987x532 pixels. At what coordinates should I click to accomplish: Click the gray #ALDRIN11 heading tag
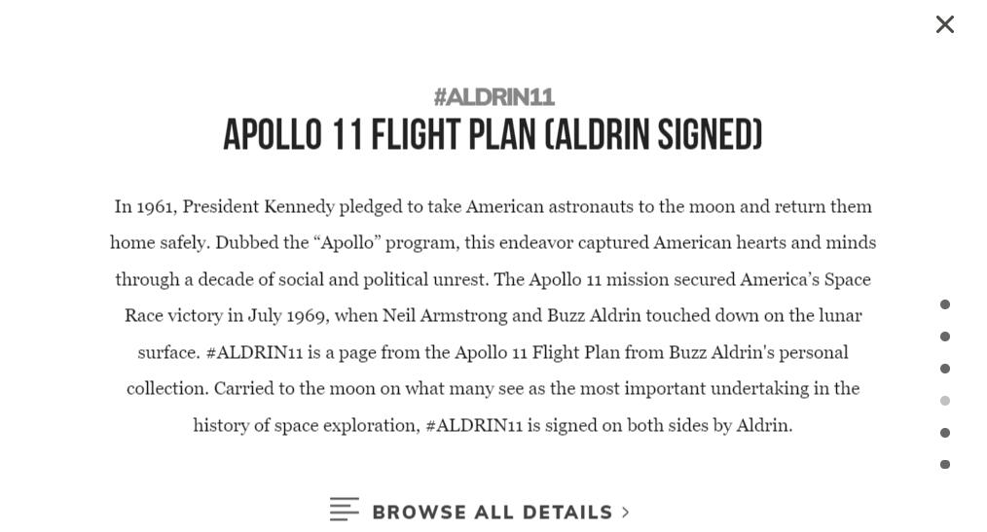493,97
